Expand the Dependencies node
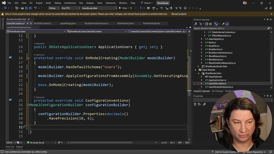The image size is (274, 154). 202,77
